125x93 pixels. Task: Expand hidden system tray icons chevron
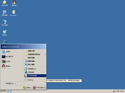pyautogui.click(x=116, y=91)
